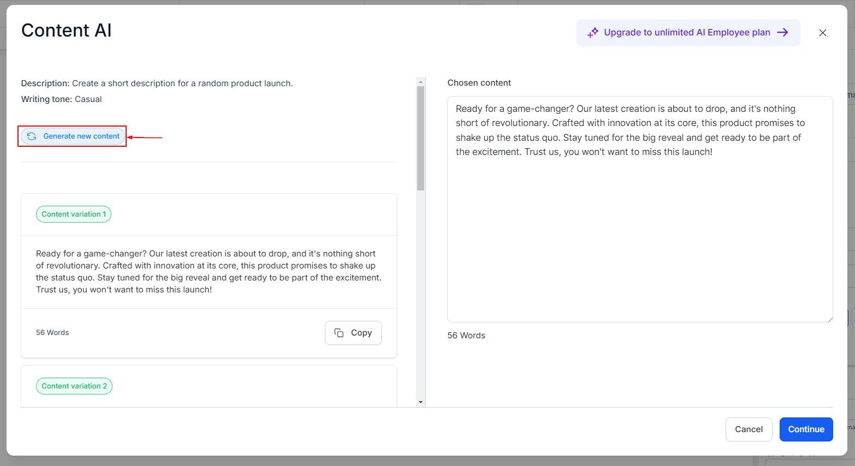Click the scroll down arrow of the variations list
This screenshot has width=855, height=466.
(420, 402)
